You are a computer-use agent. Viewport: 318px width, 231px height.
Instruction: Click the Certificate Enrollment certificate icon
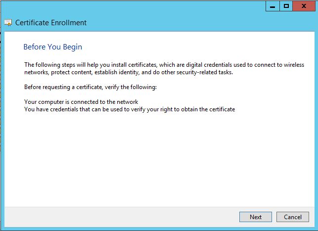coord(8,23)
